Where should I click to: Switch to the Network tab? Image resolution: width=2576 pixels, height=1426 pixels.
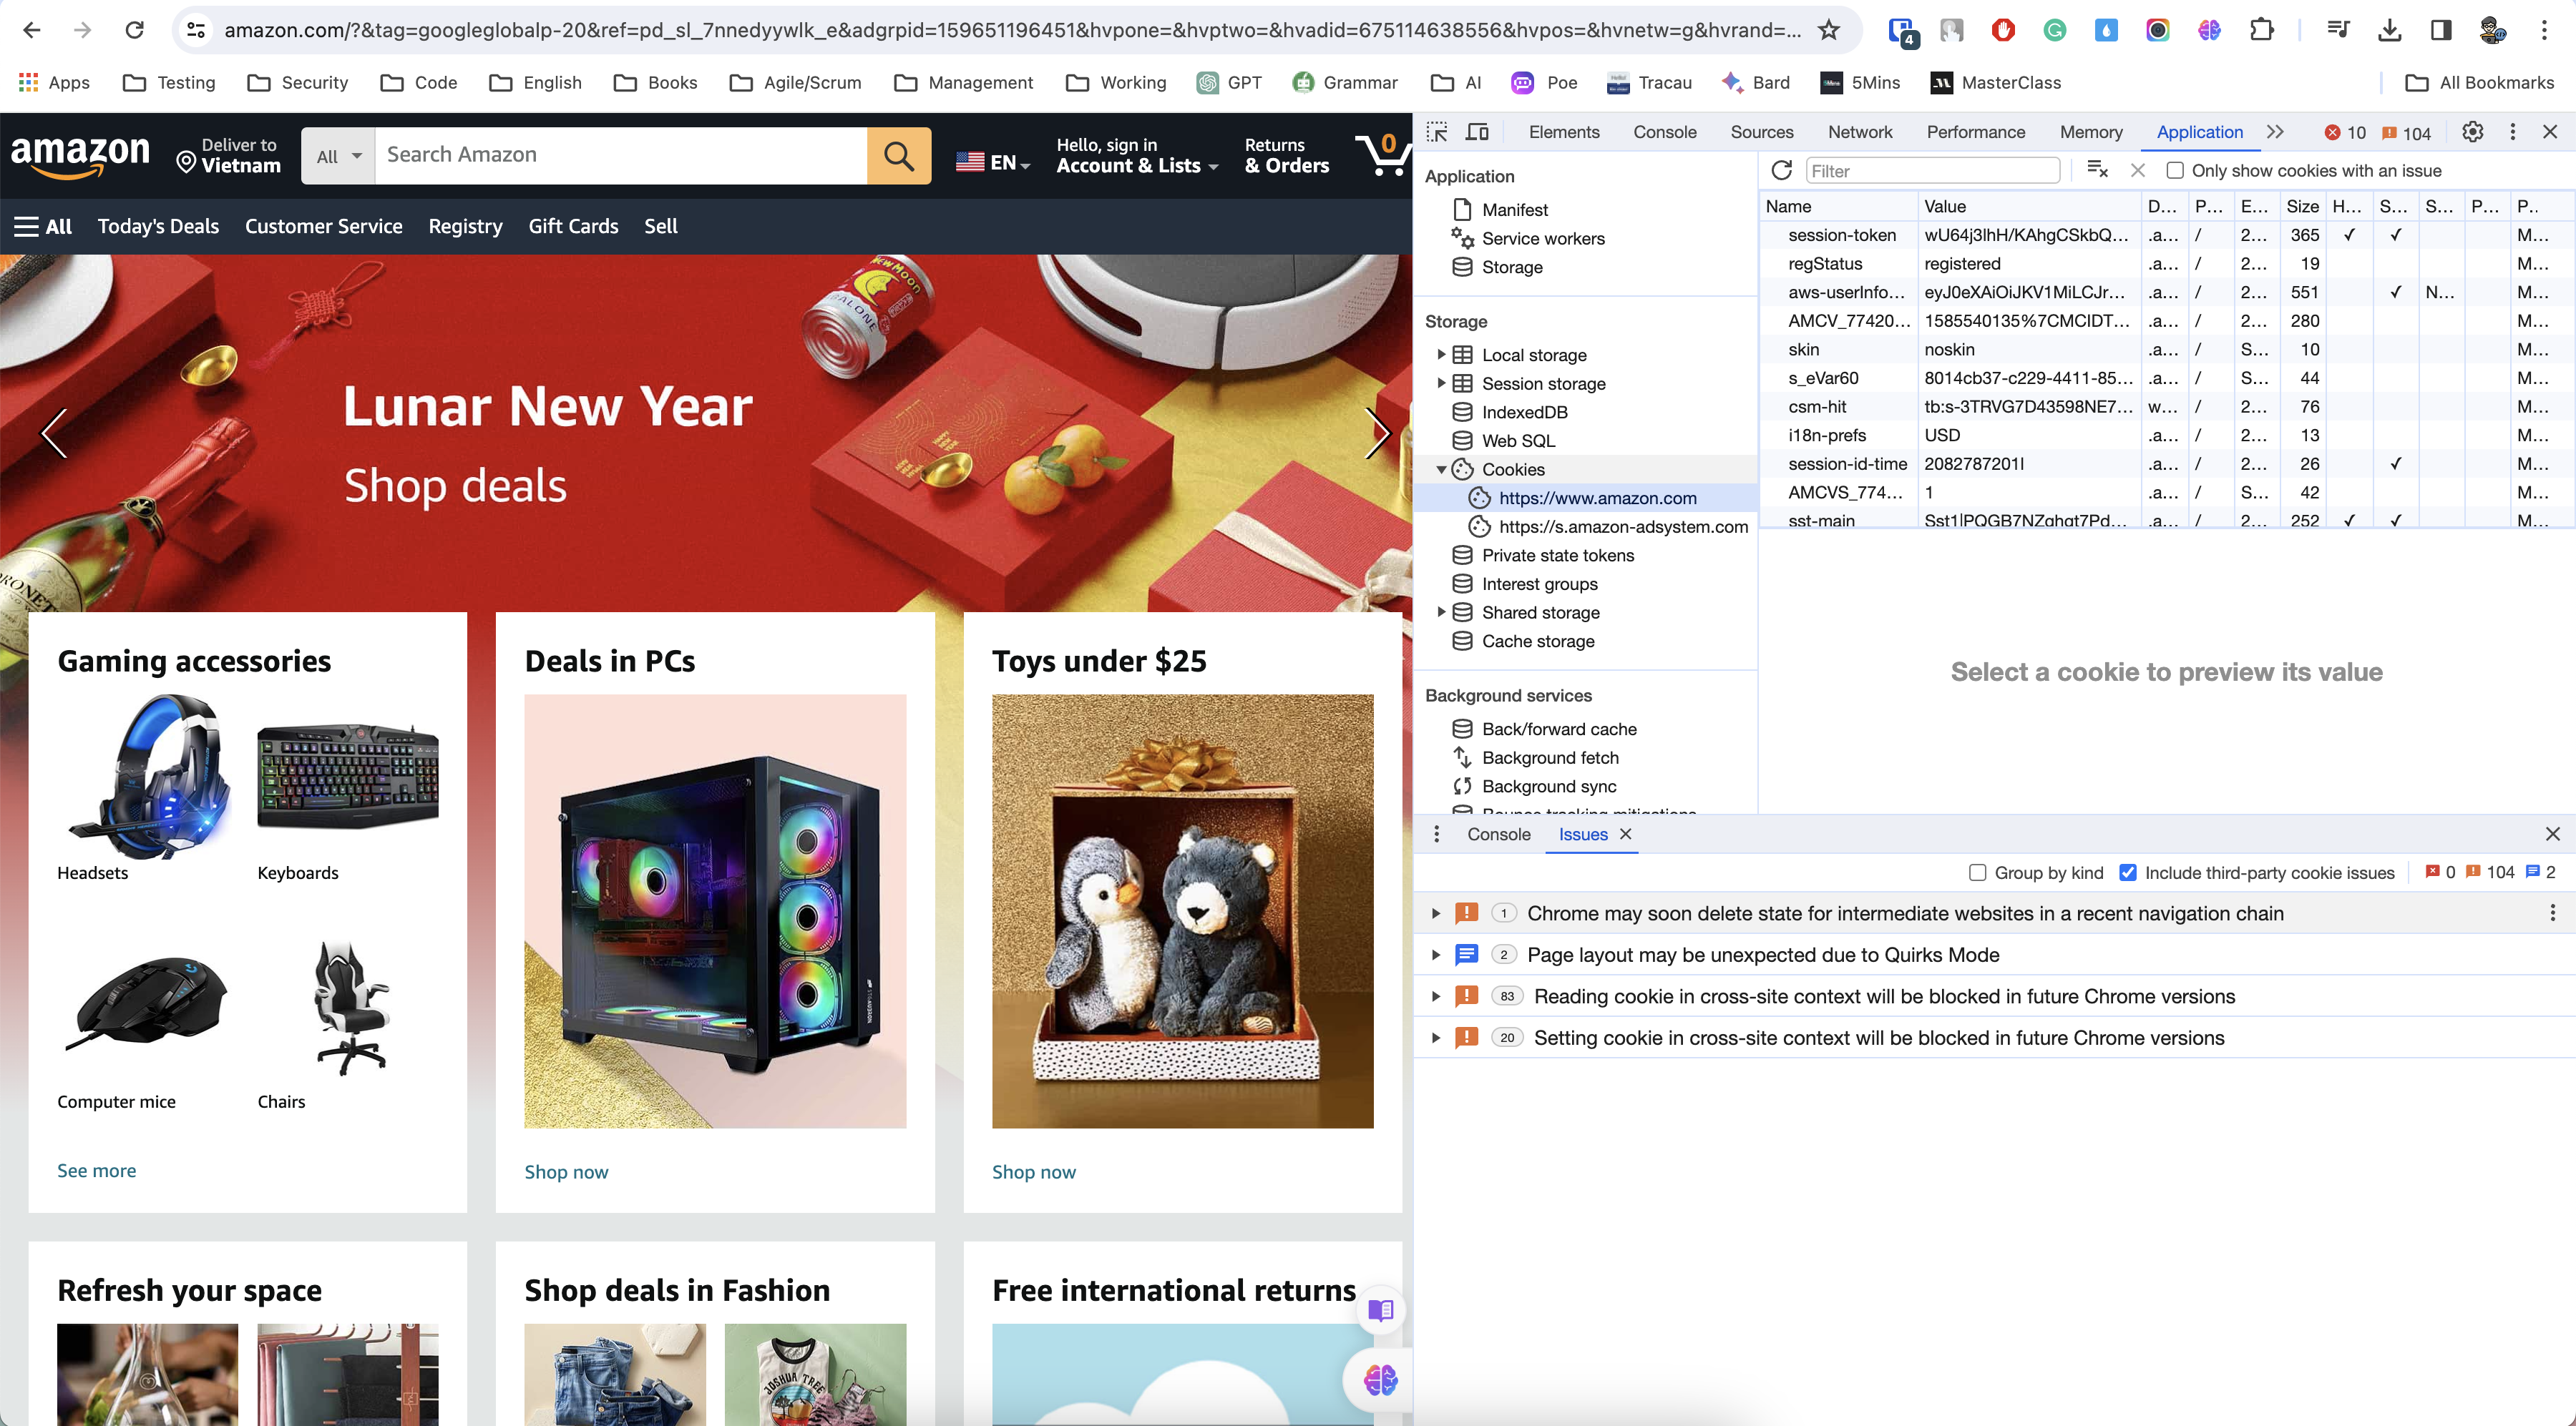1860,132
